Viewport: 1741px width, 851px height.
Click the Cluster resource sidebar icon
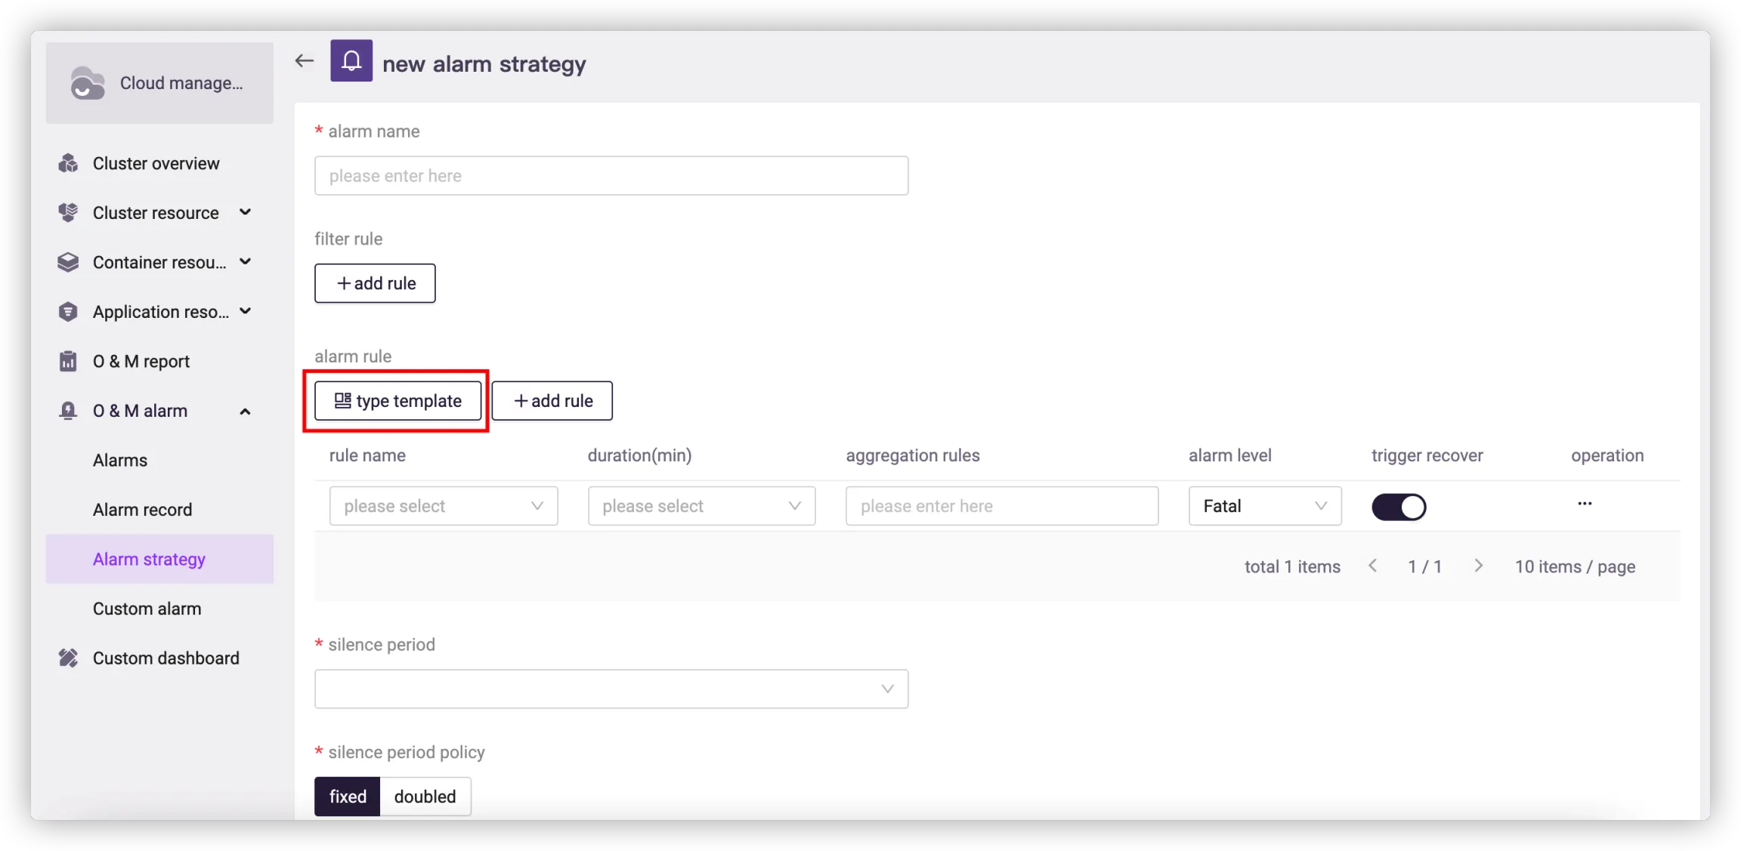tap(68, 213)
